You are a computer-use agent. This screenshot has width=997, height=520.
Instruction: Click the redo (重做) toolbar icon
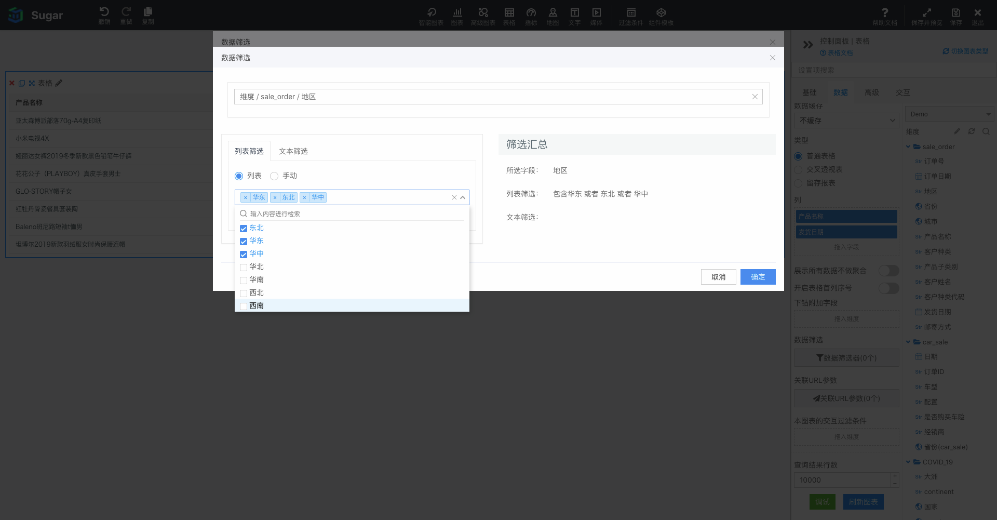[126, 15]
